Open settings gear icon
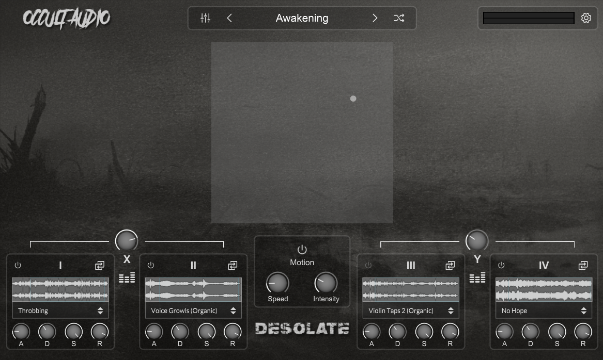 pos(586,18)
